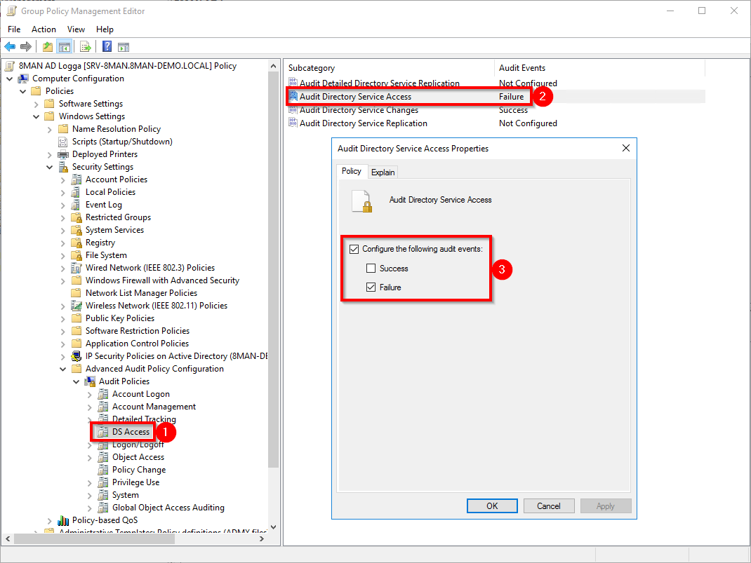Expand the Software Settings folder
The height and width of the screenshot is (563, 751).
pos(36,104)
